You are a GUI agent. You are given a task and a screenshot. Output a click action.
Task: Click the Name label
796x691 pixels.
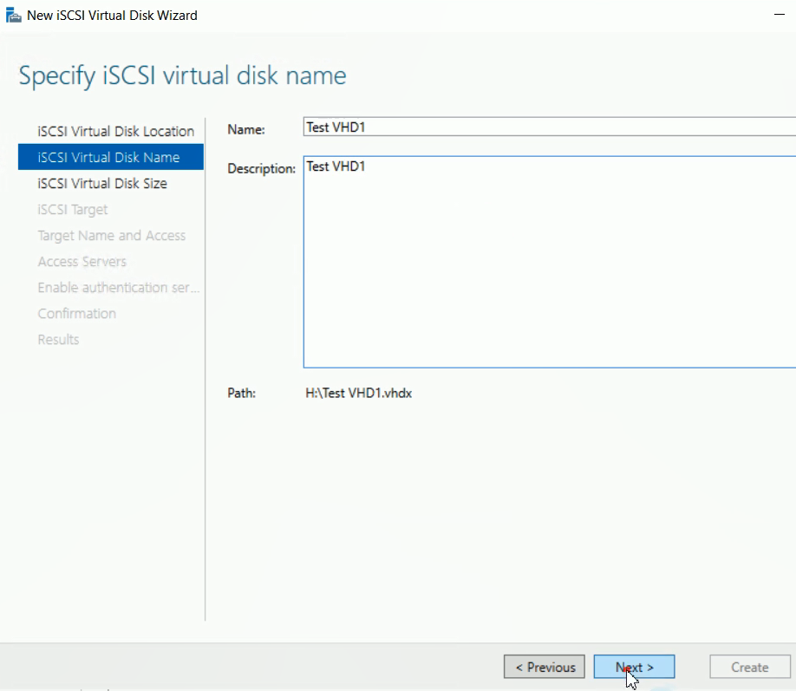point(245,129)
